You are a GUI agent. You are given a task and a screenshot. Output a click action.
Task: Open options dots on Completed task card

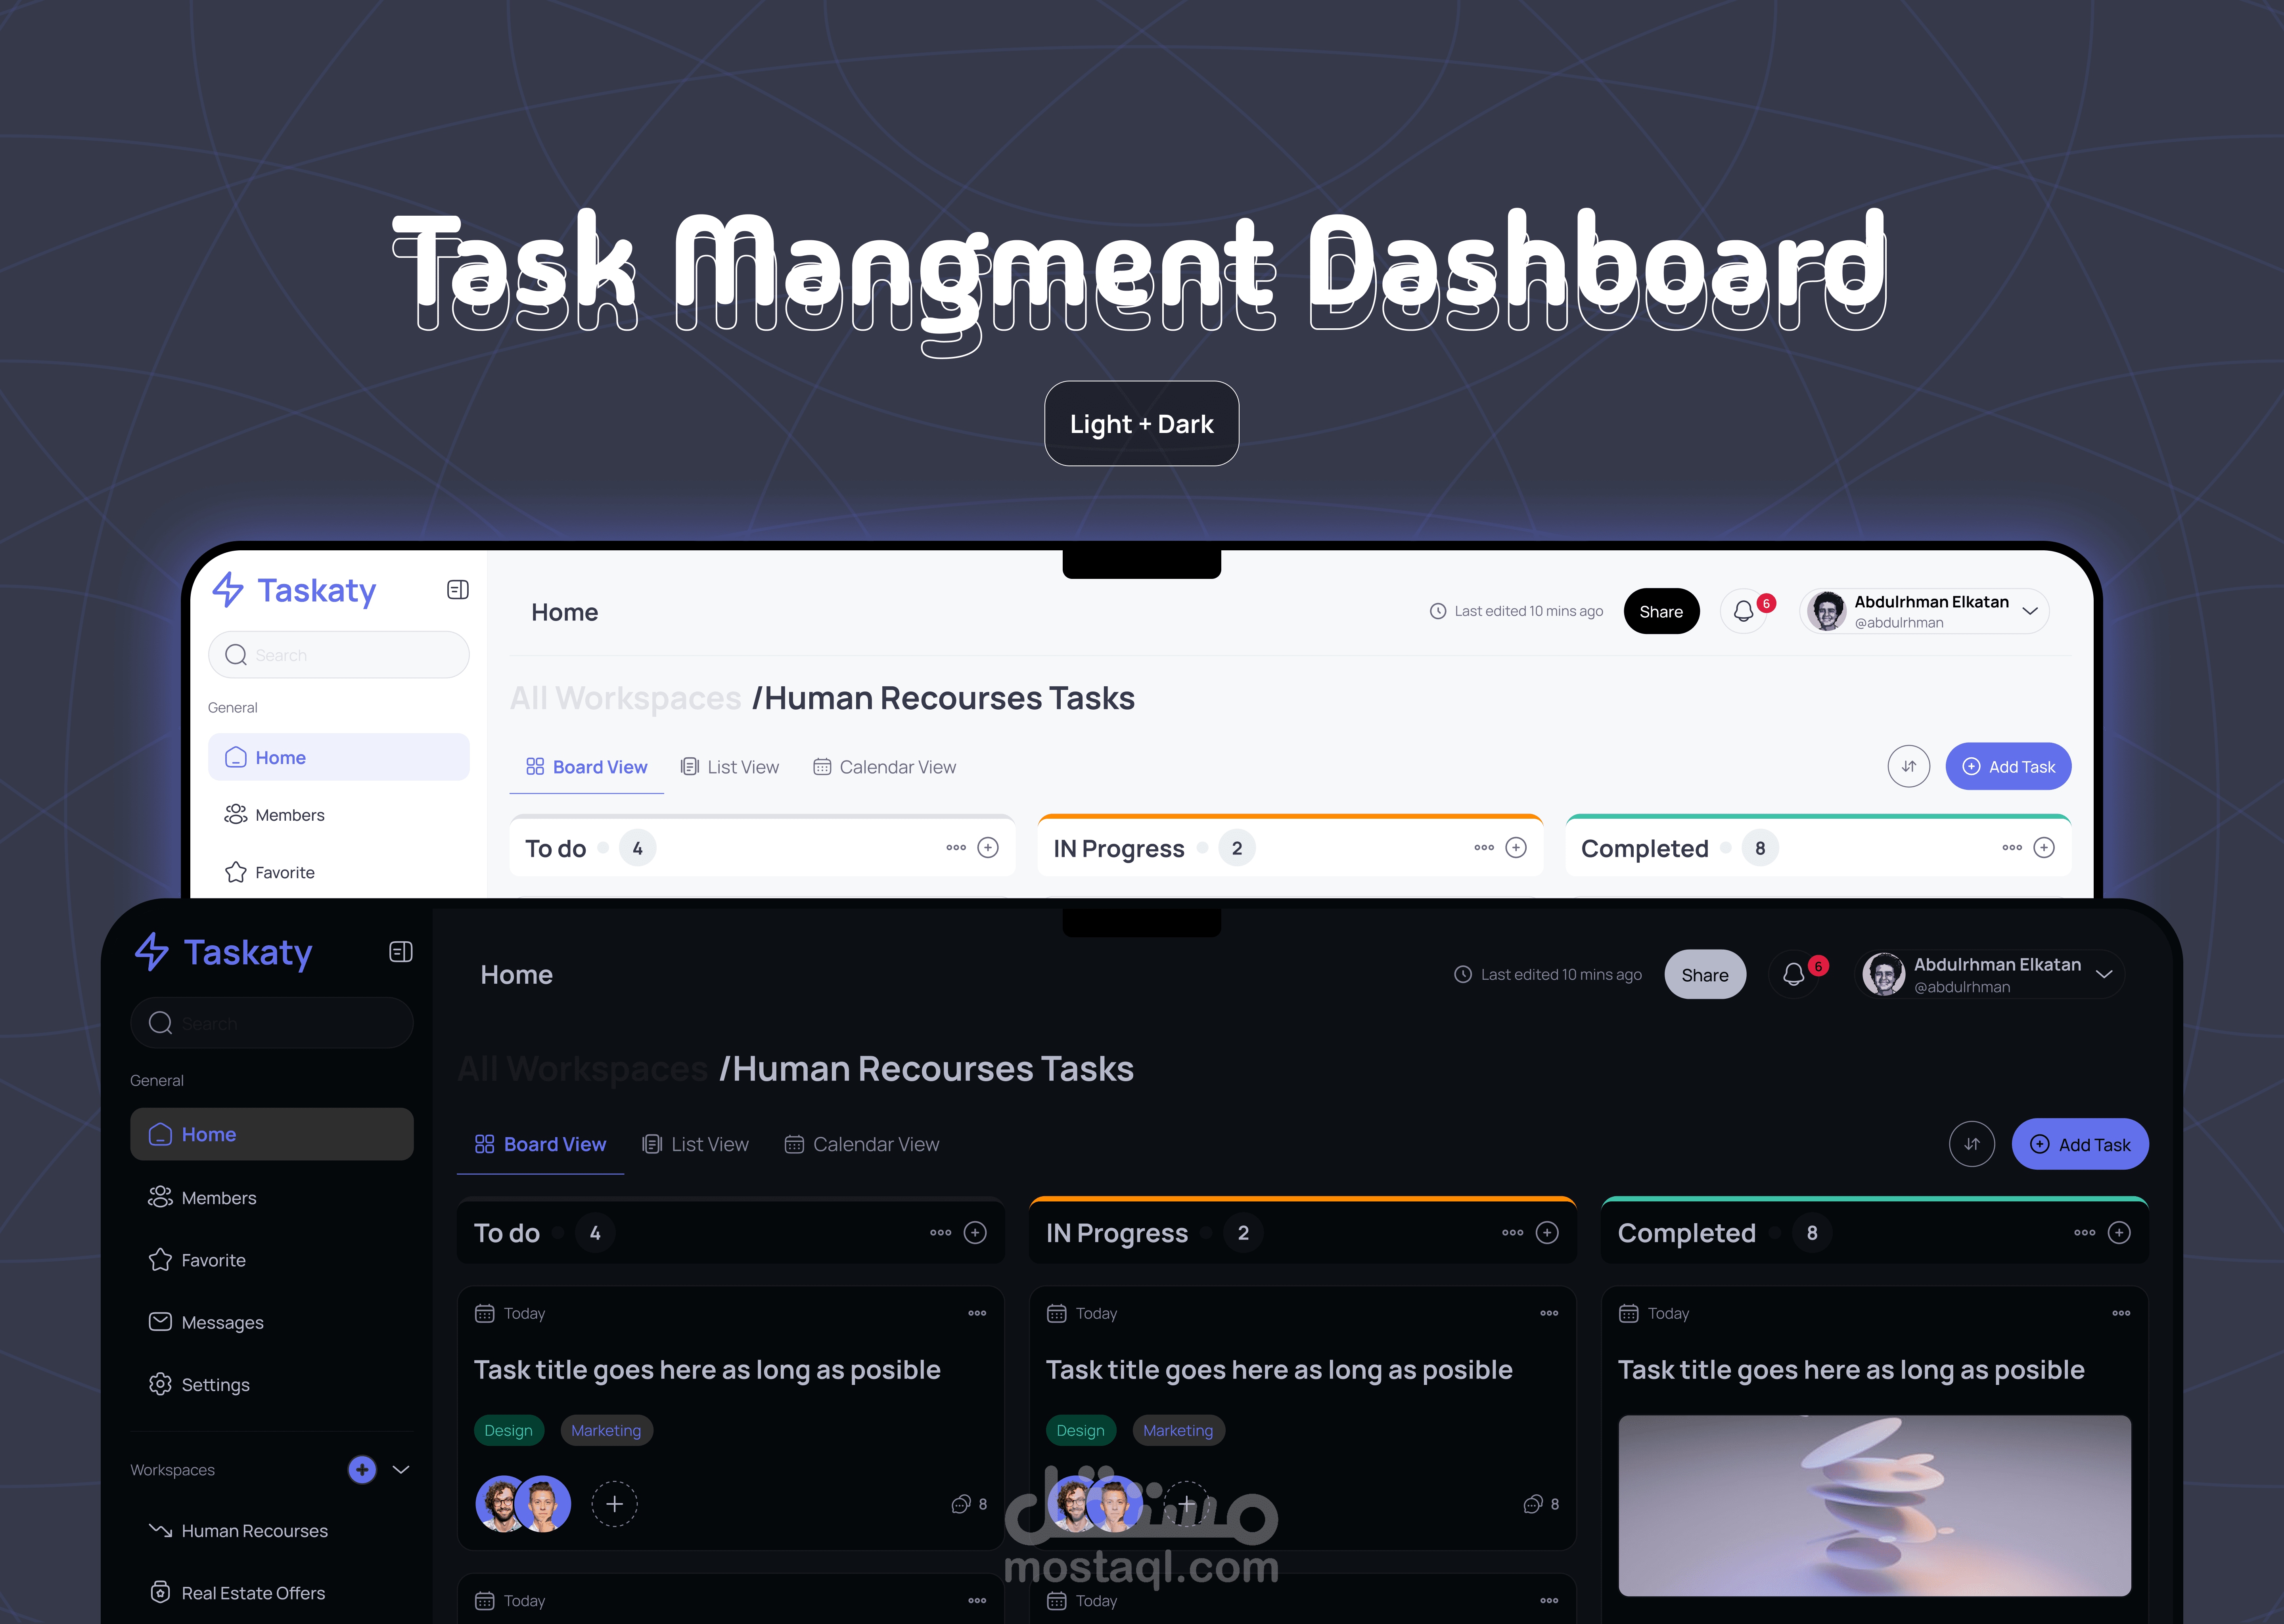[x=2121, y=1313]
